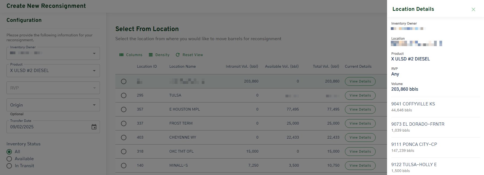Open 9041 COFFYVILLE KS entry
Screen dimensions: 484x175
tap(413, 104)
